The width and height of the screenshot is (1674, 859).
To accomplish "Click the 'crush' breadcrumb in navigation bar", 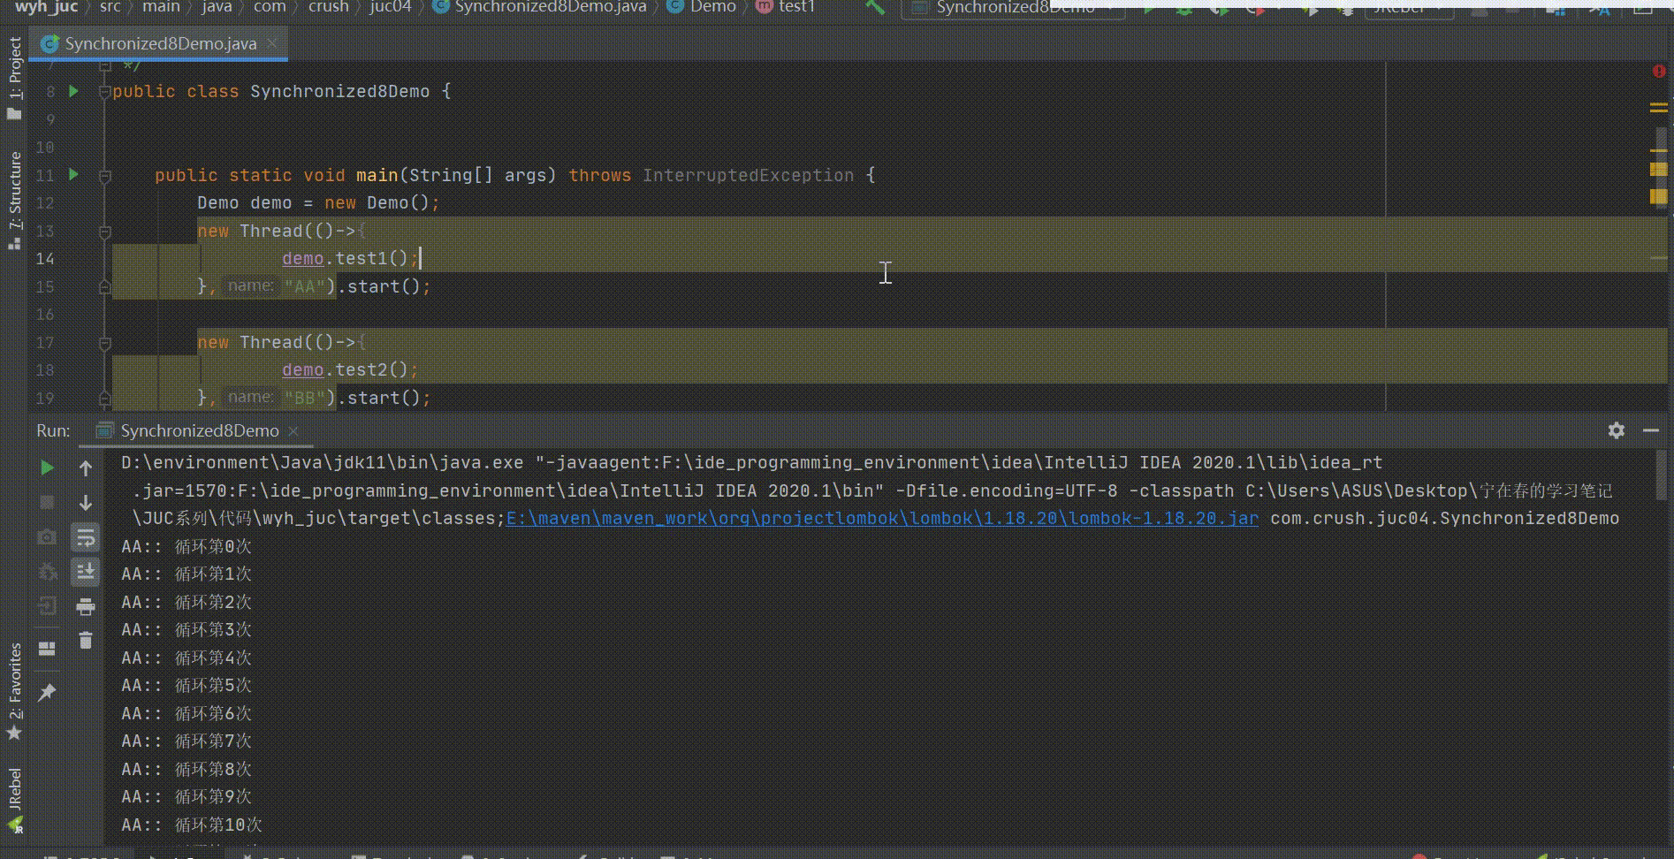I will [x=329, y=7].
